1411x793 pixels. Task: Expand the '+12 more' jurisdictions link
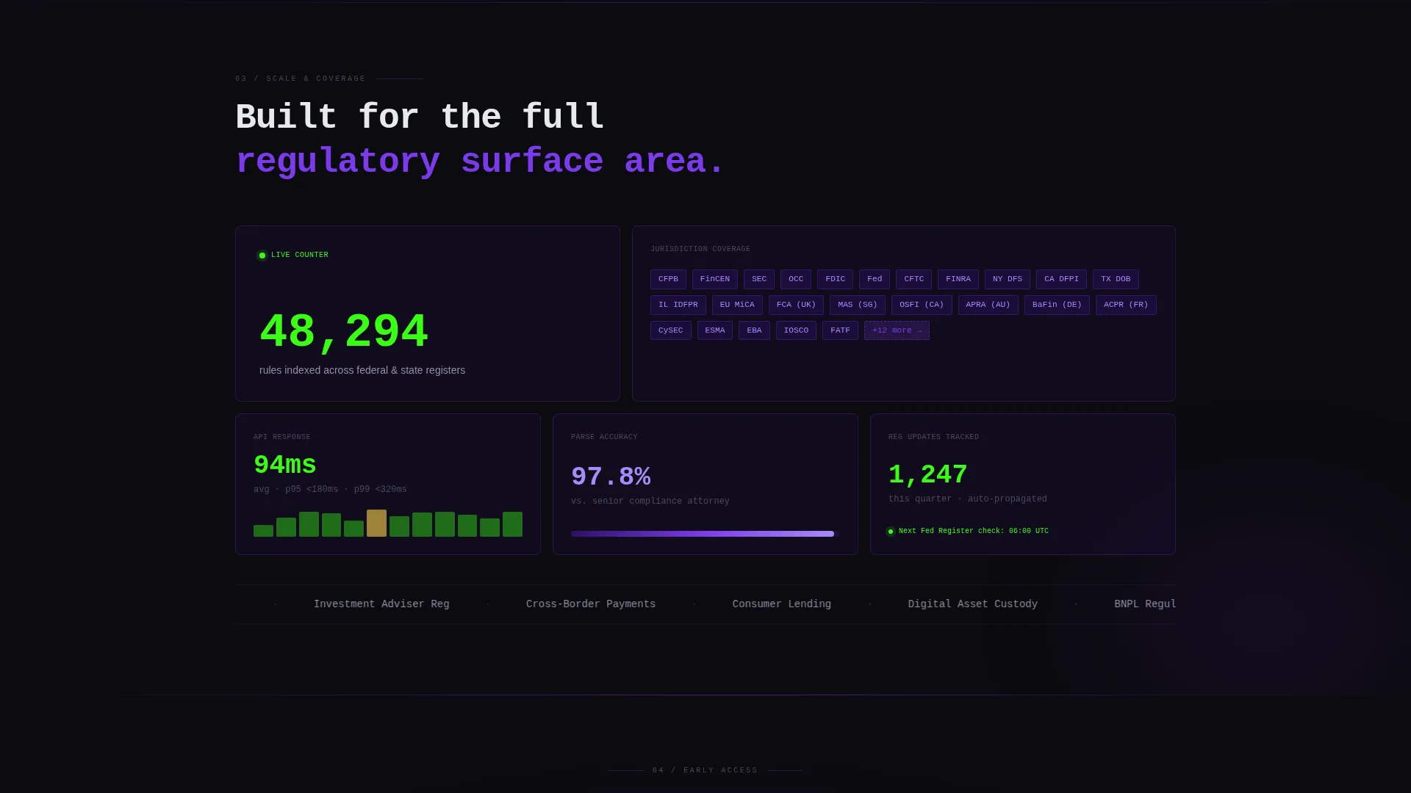(897, 330)
